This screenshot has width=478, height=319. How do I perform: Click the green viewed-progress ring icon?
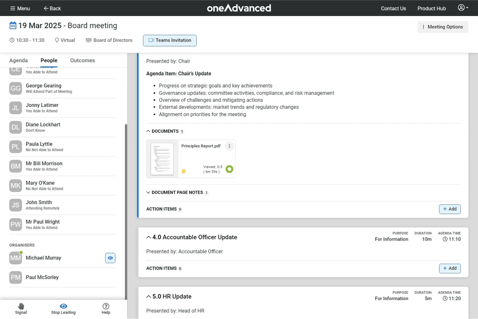click(x=229, y=169)
